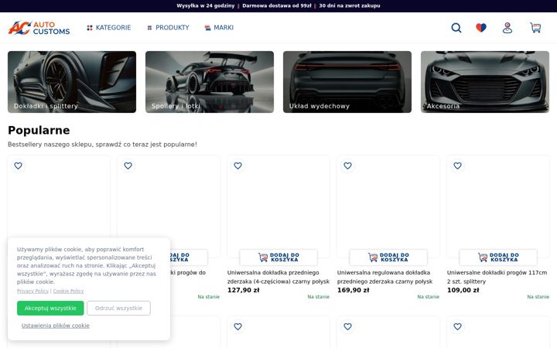This screenshot has height=348, width=557.
Task: Reject cookies with Odrzuć wszystkie
Action: click(x=118, y=309)
